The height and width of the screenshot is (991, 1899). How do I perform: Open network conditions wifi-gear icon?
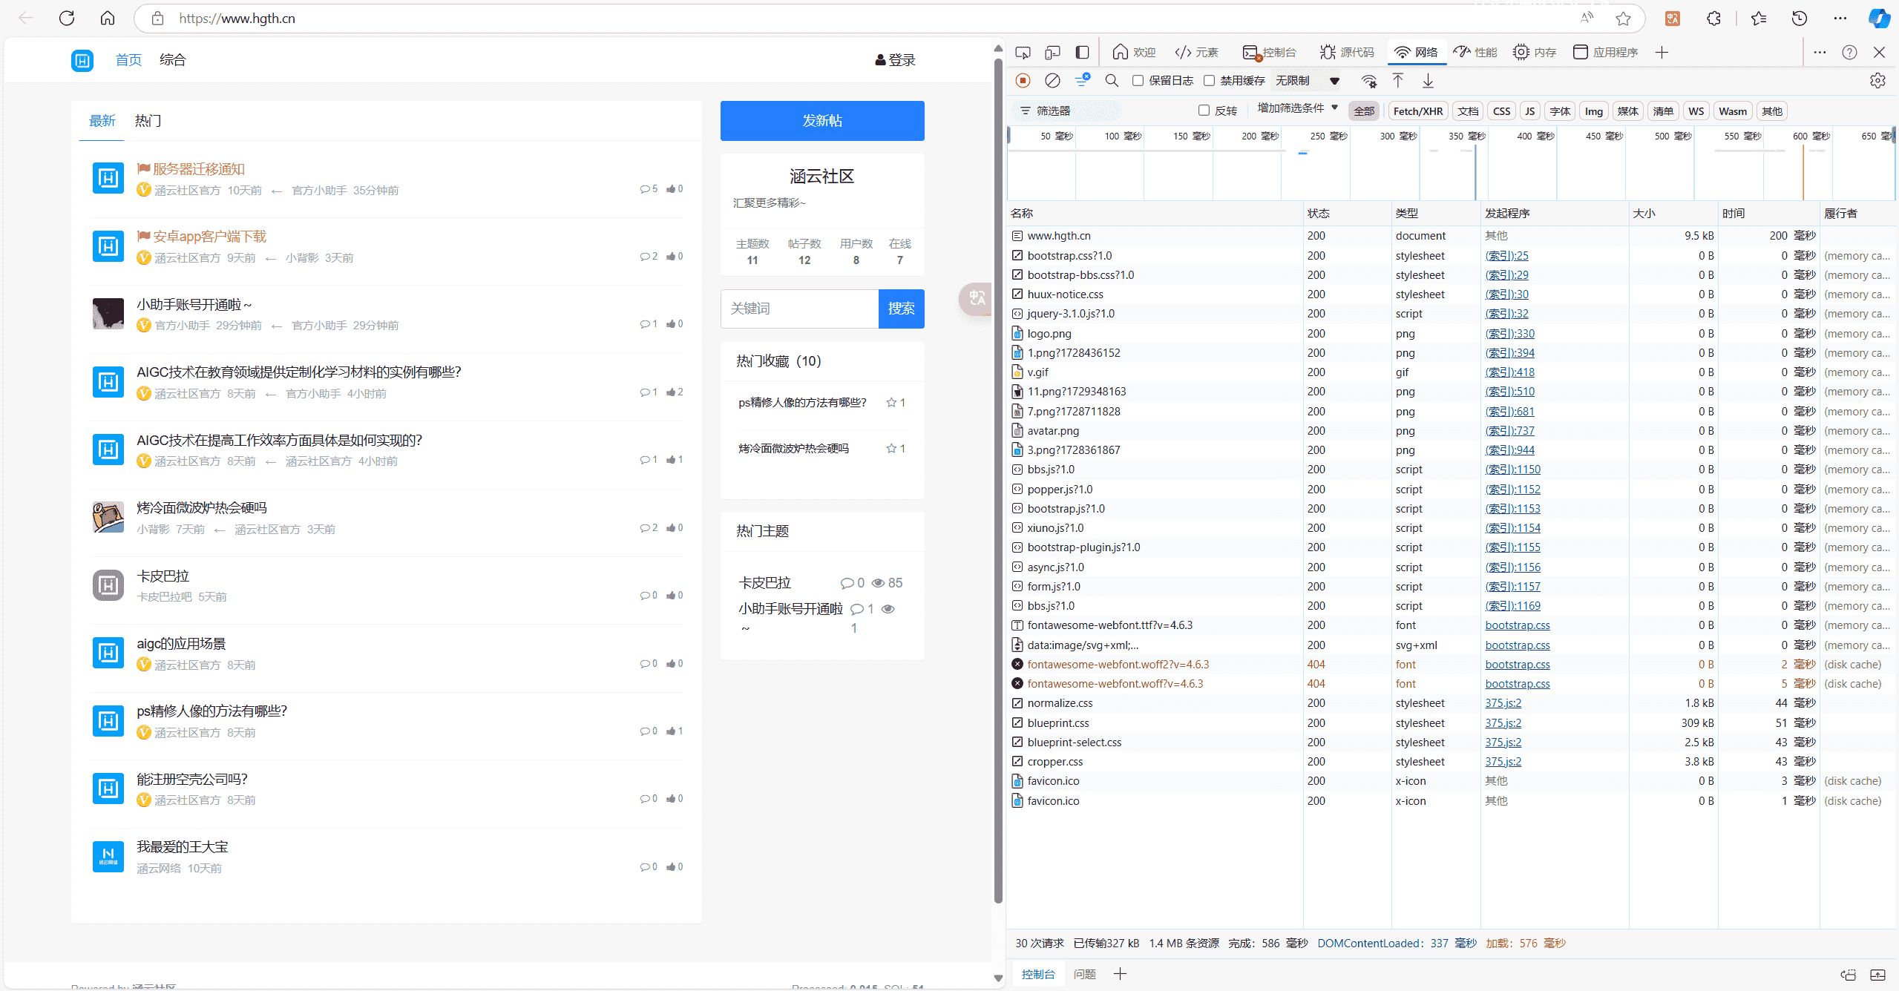click(x=1369, y=80)
